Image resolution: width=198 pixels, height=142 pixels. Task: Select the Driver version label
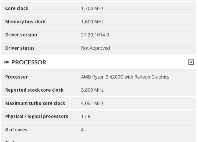[x=21, y=35]
